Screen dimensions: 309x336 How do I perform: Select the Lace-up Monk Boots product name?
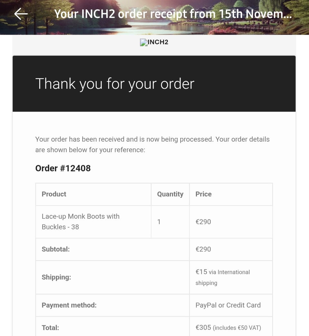(x=80, y=222)
